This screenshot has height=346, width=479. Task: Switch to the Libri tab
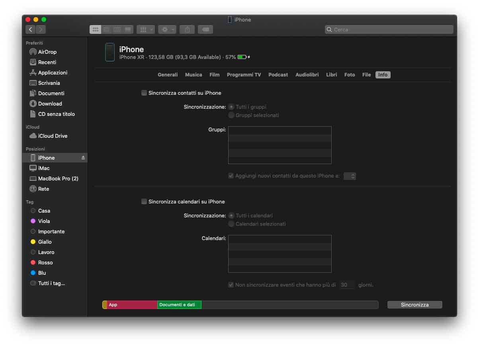click(331, 75)
